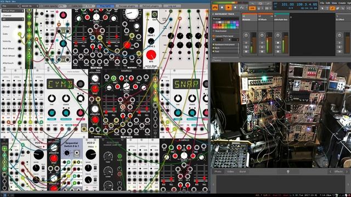351x197 pixels.
Task: Open the MIDI Channel All dropdown
Action: tap(13, 19)
